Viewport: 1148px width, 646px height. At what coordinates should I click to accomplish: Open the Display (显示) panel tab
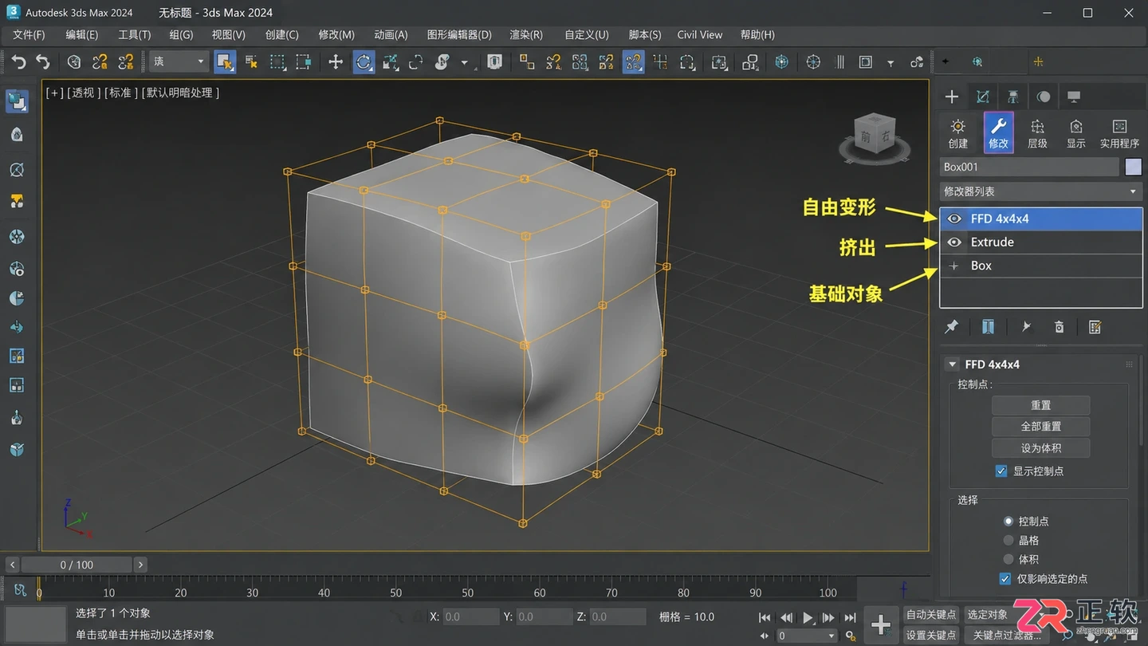tap(1076, 133)
